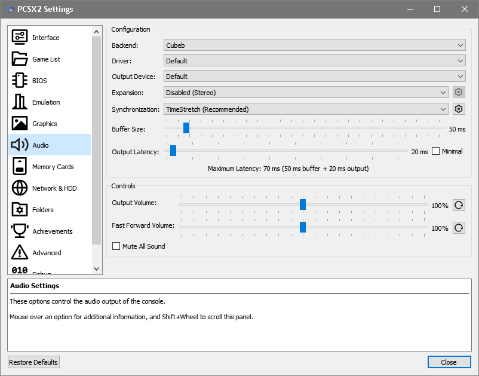This screenshot has height=376, width=479.
Task: Click the Fast Forward Volume slider handle
Action: pyautogui.click(x=302, y=227)
